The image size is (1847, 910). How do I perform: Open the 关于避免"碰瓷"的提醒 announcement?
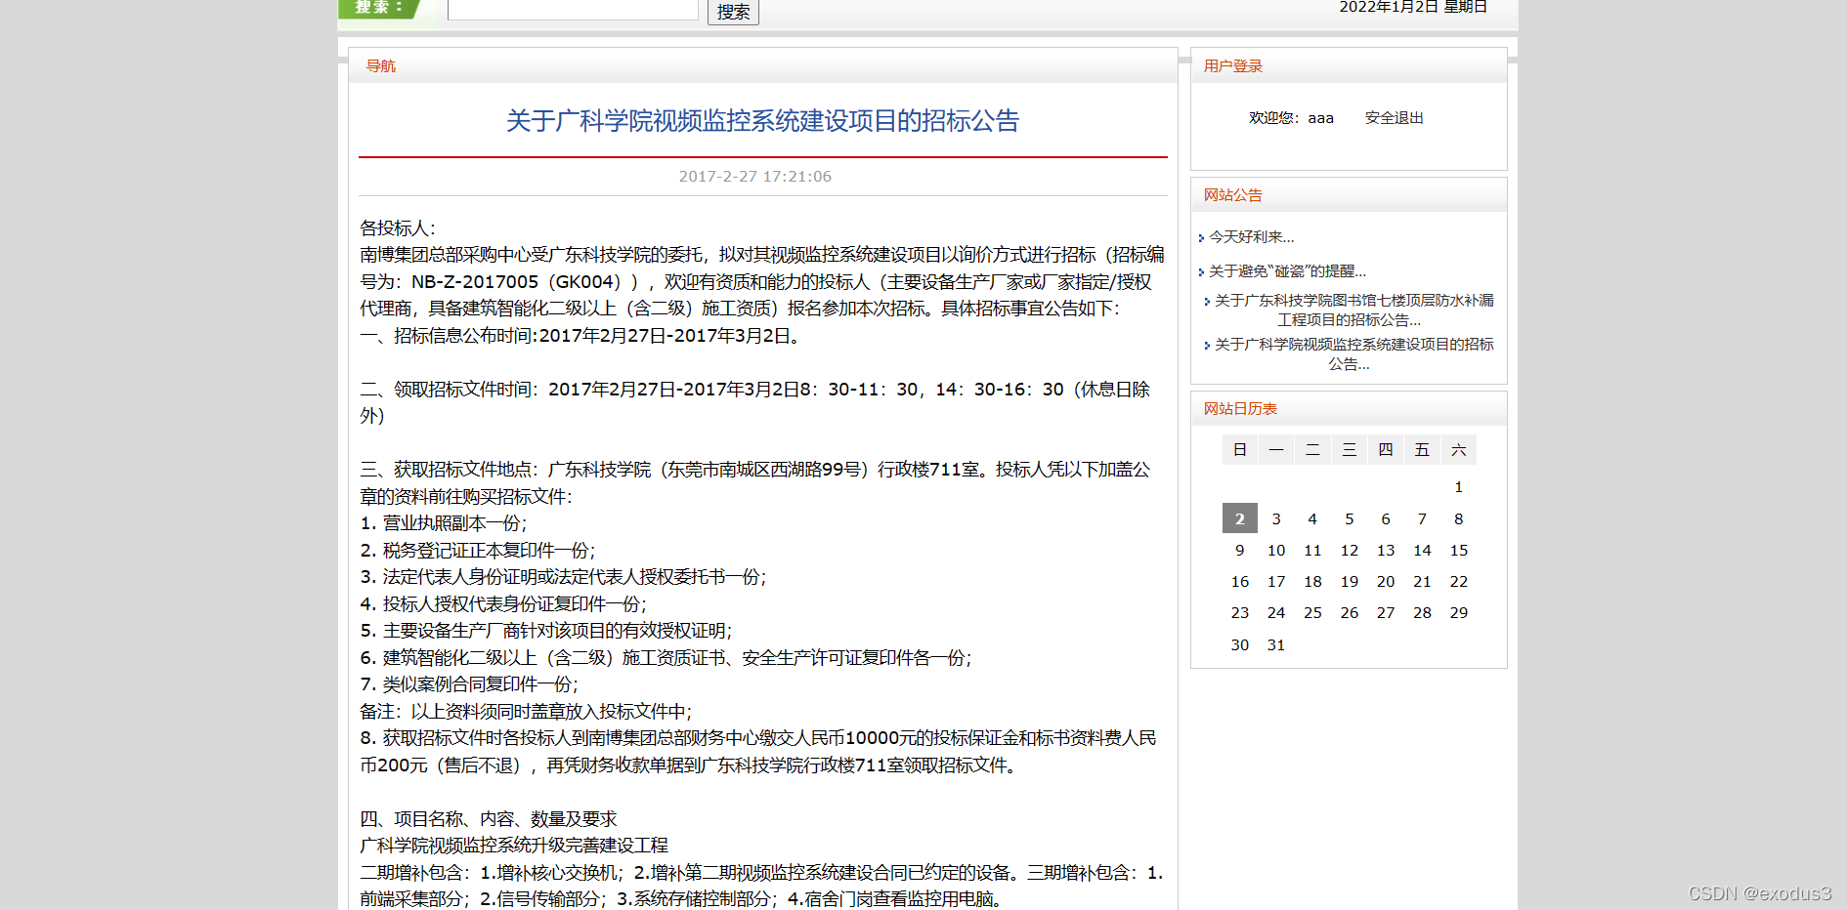pyautogui.click(x=1287, y=271)
